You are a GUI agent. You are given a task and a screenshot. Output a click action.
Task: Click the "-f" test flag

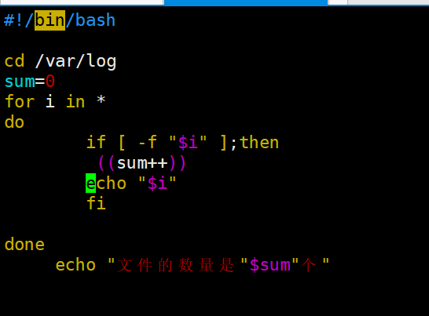tap(148, 142)
